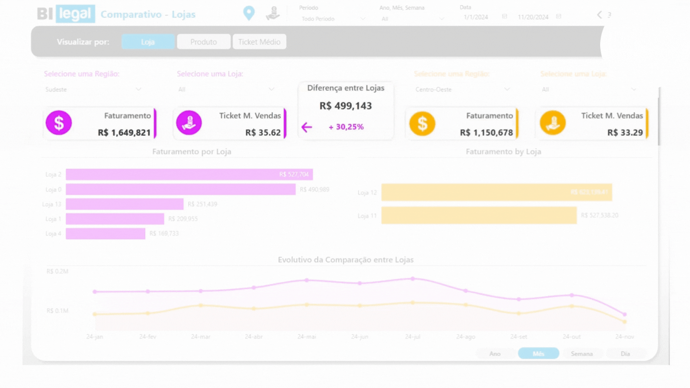
Task: Click the 1/1/2024 start date field
Action: (x=475, y=17)
